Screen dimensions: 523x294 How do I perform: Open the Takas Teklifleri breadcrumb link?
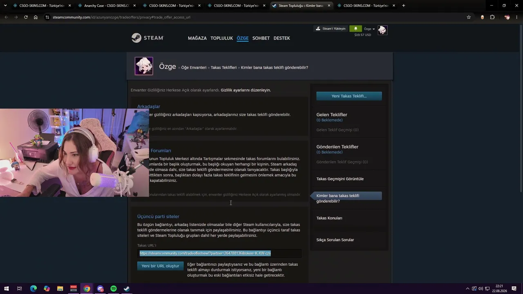point(224,67)
